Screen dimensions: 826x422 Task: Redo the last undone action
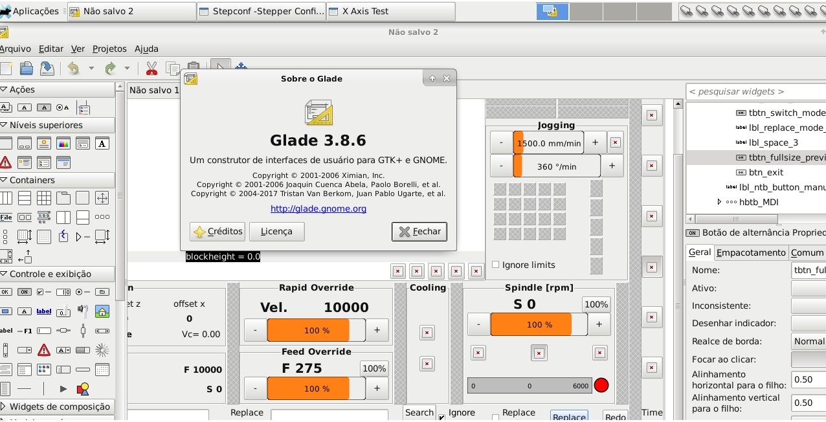(110, 68)
